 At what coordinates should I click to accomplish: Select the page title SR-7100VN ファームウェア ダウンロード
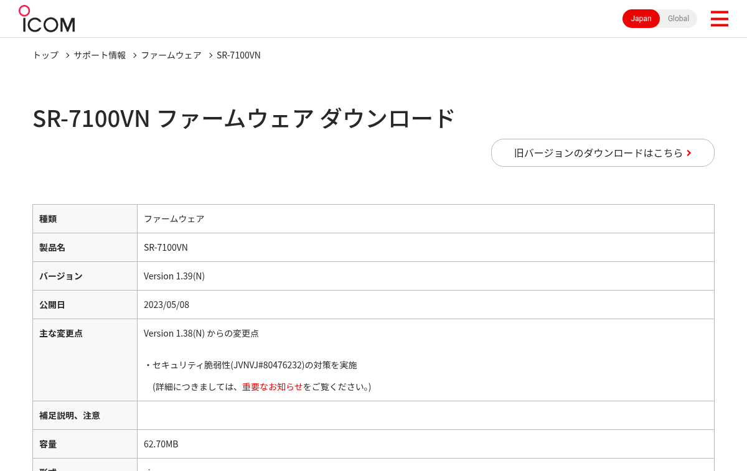pos(244,118)
